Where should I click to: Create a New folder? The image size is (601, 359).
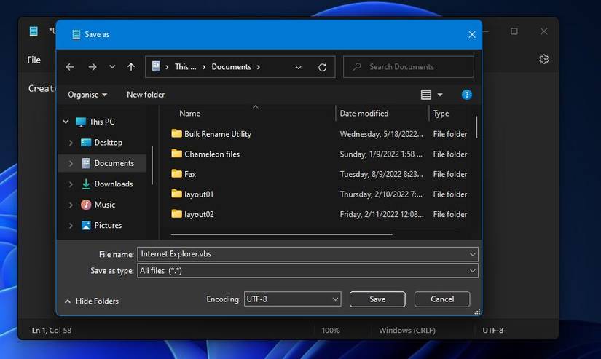tap(146, 95)
